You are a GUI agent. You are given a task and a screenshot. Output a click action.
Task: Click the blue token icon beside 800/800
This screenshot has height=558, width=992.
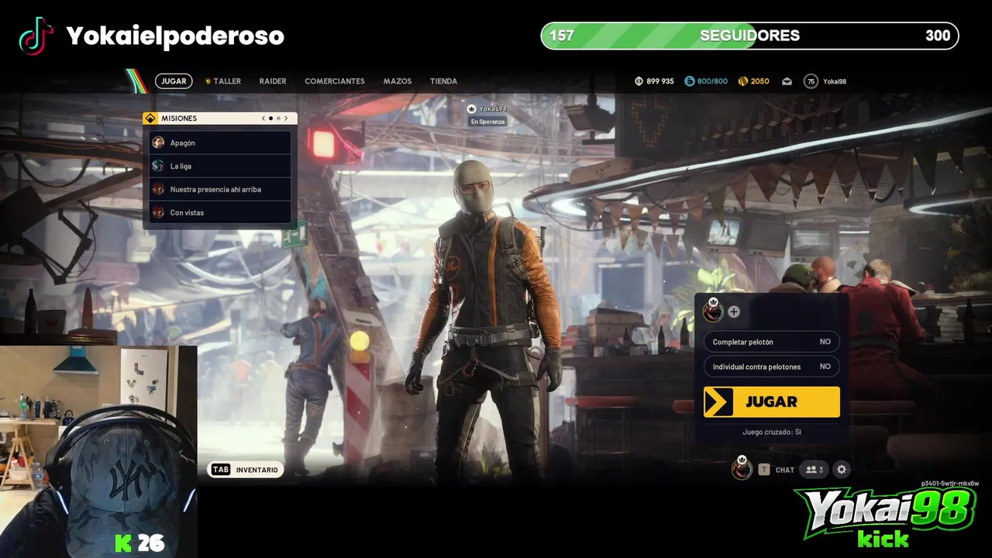pyautogui.click(x=690, y=81)
